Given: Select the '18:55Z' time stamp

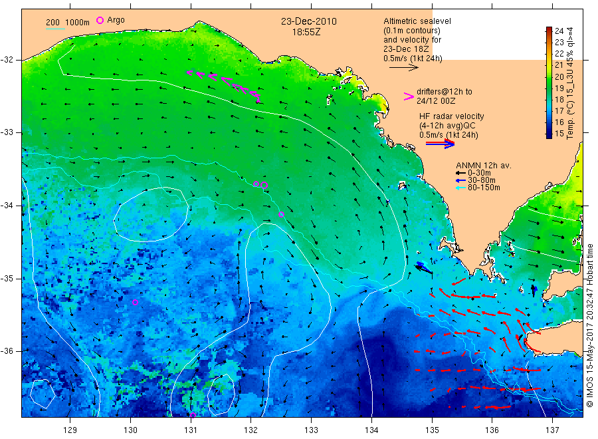Looking at the screenshot, I should [306, 33].
